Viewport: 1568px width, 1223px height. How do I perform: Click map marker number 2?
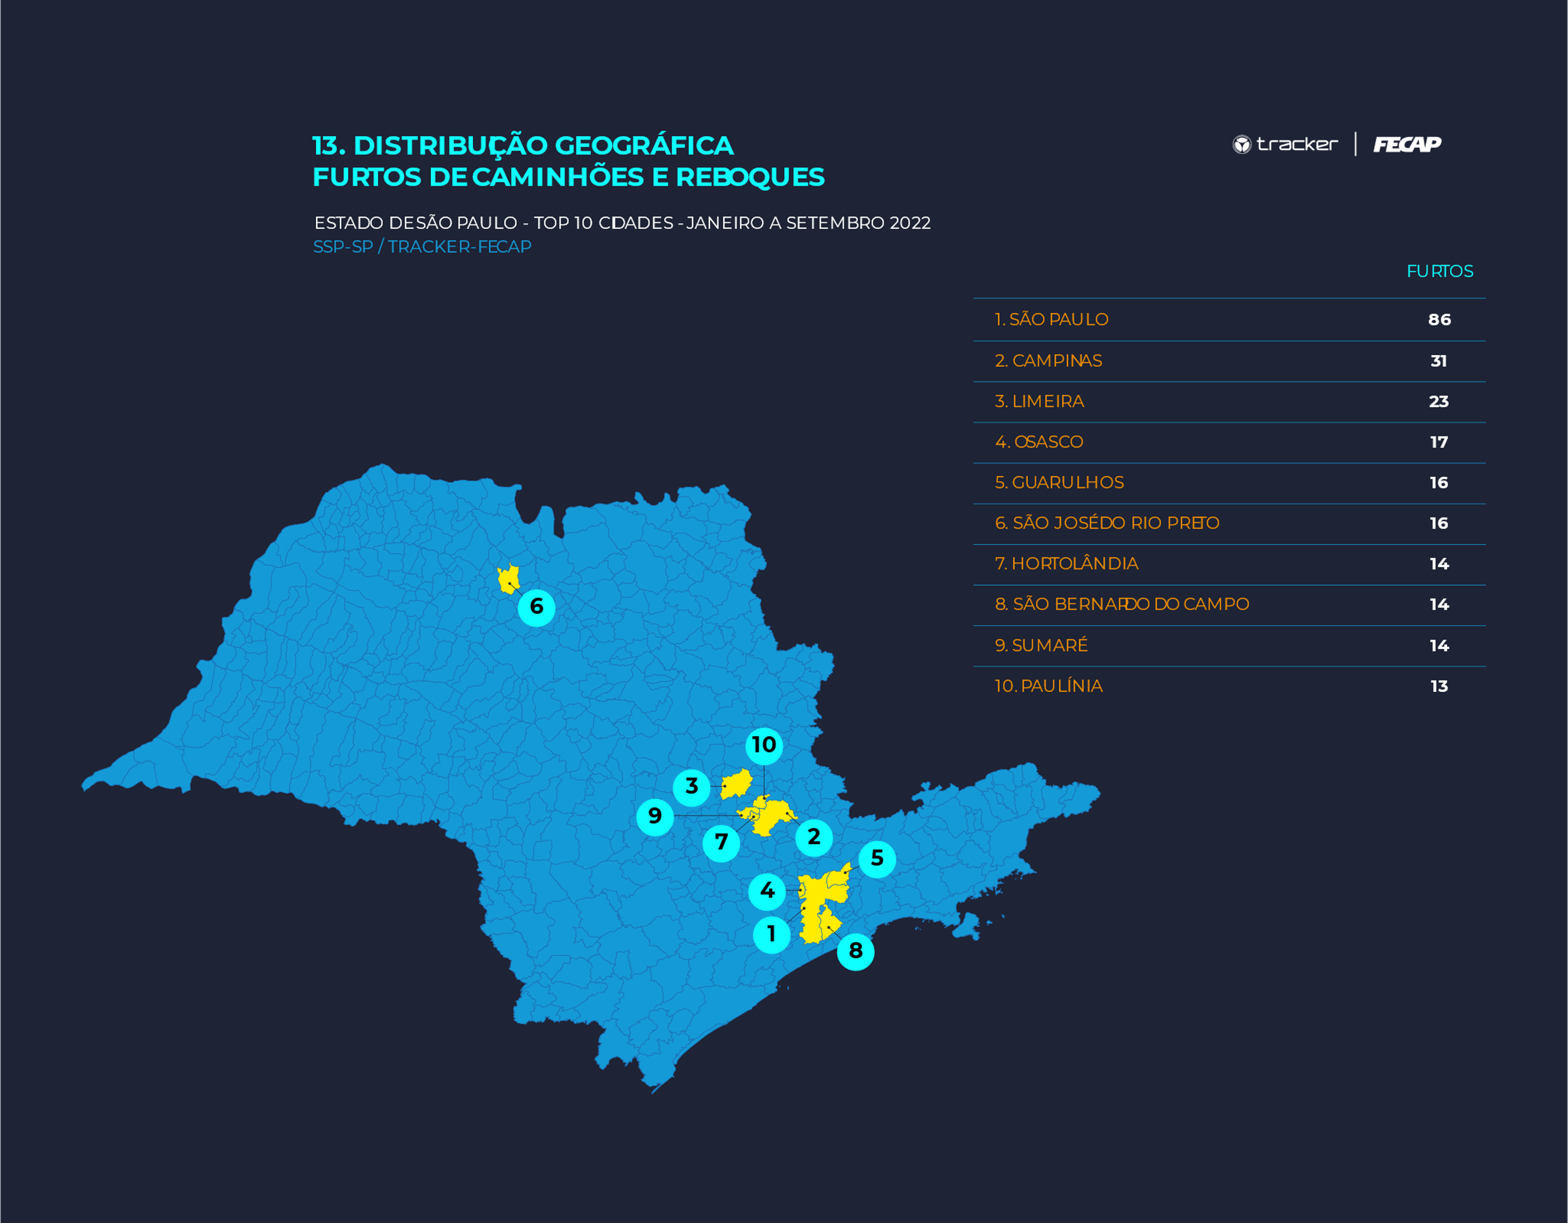coord(813,837)
